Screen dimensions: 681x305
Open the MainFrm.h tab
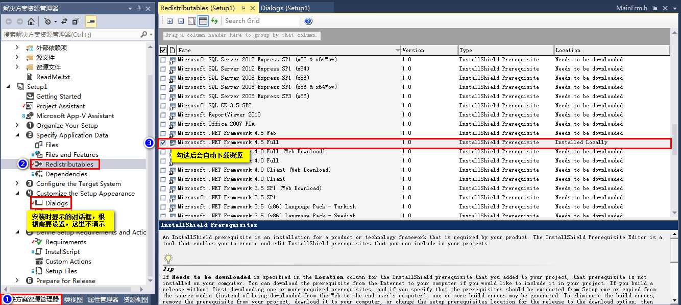tap(631, 8)
